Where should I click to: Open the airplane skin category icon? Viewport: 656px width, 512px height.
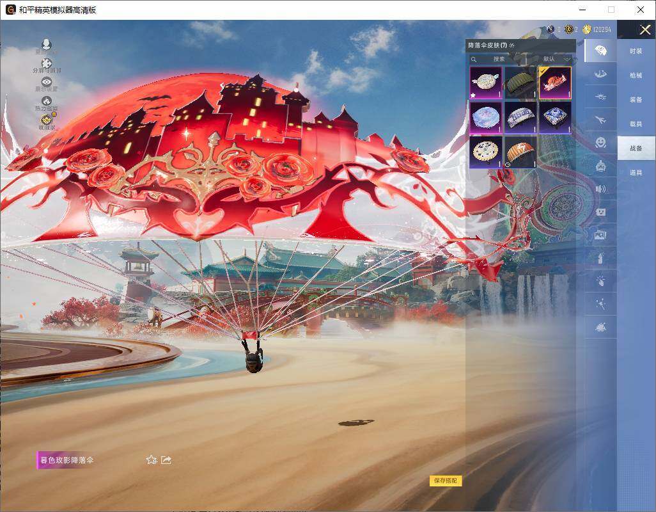600,120
